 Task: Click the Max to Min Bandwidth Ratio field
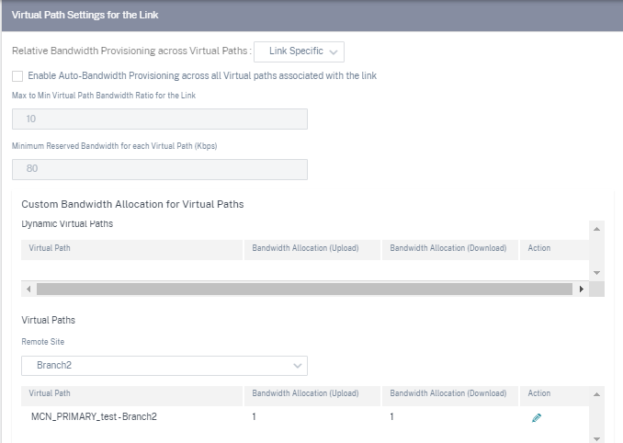pos(160,119)
